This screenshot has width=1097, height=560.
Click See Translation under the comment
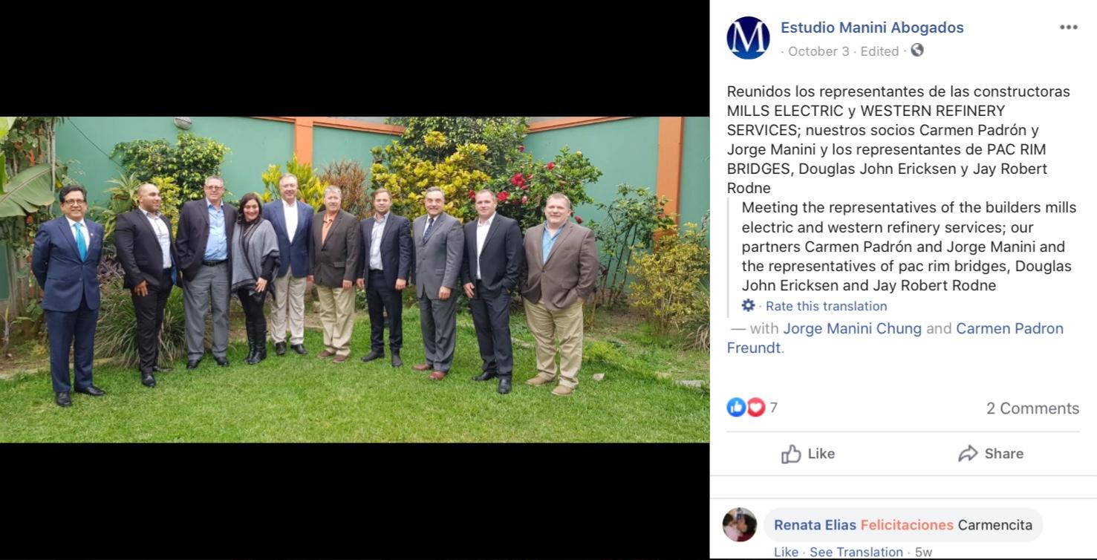click(856, 552)
